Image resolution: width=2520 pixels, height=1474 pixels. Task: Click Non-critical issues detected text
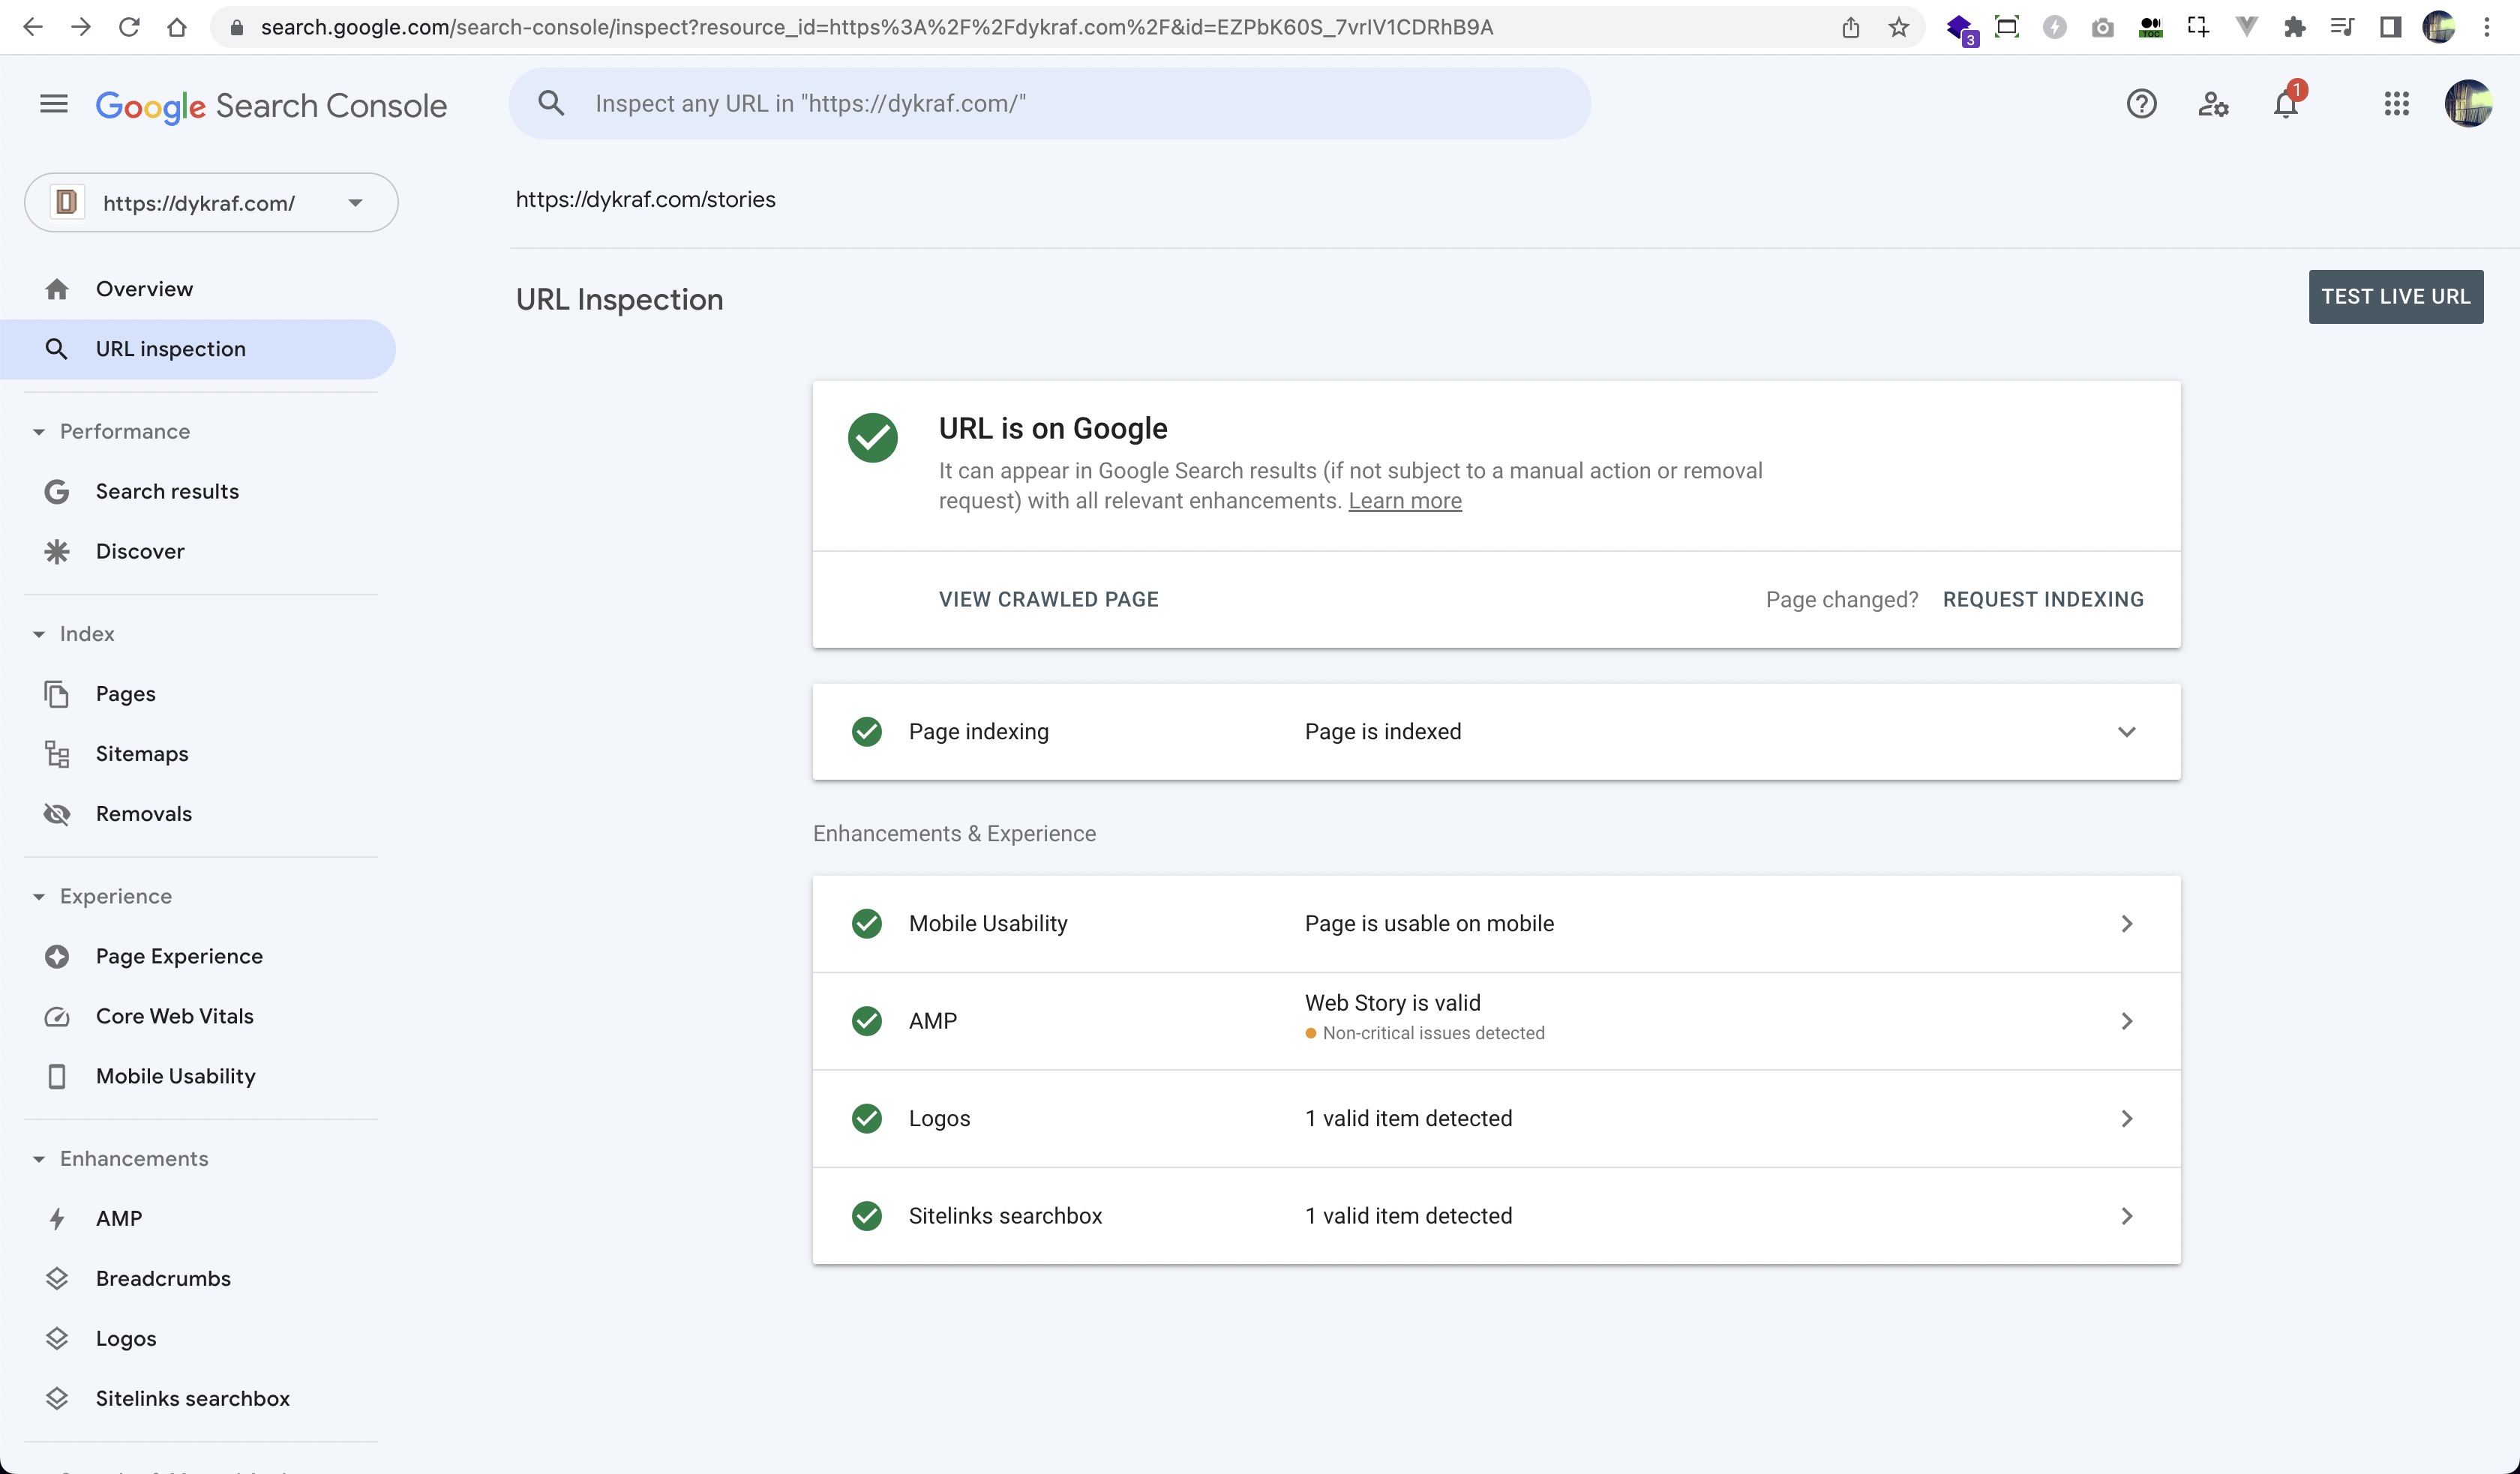click(x=1433, y=1033)
